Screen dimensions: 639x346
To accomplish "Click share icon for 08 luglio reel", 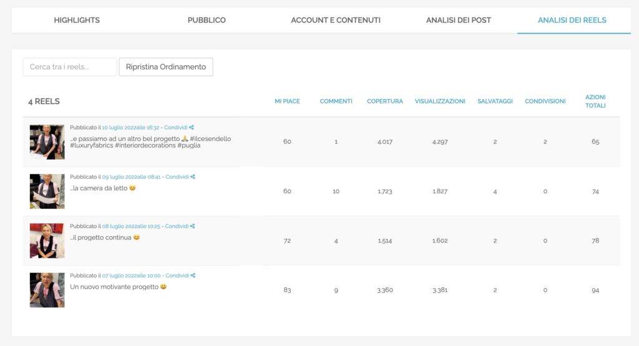I will pyautogui.click(x=192, y=226).
